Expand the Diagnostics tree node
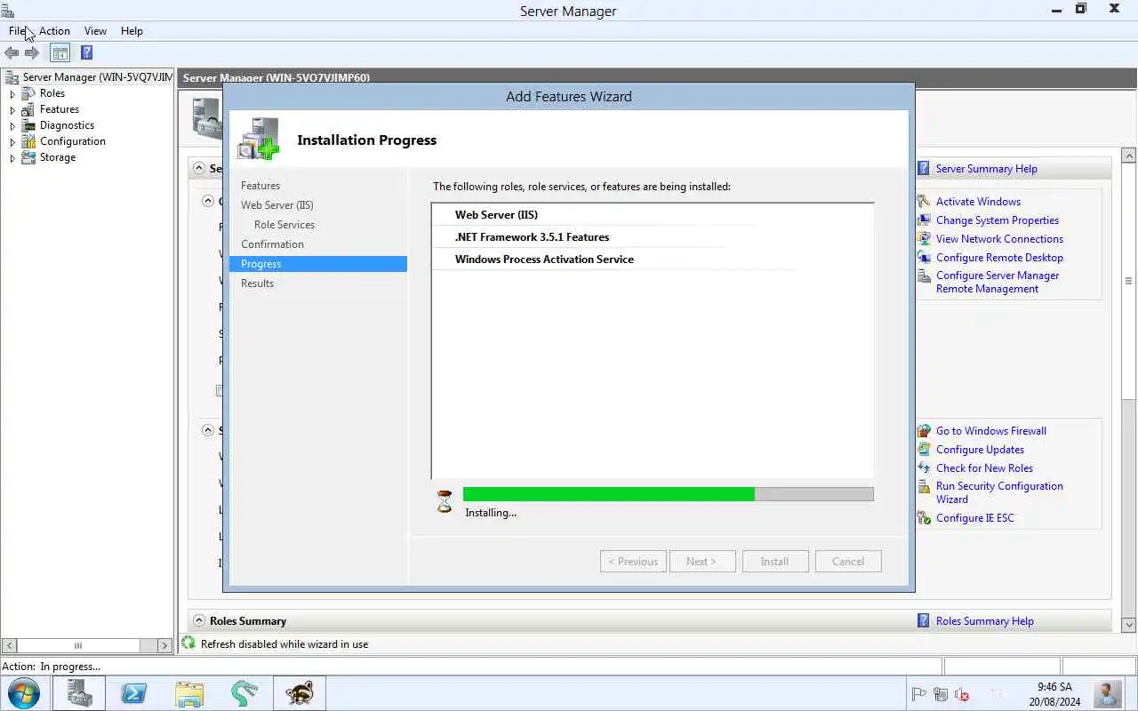This screenshot has width=1138, height=711. (x=12, y=126)
